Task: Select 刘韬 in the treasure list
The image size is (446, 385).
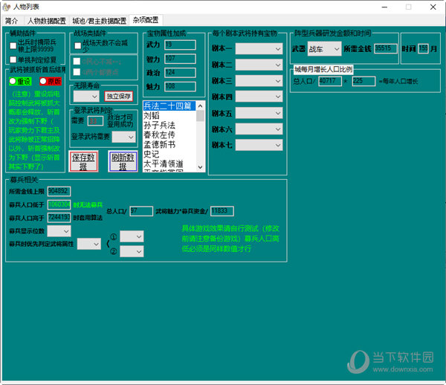Action: (x=169, y=116)
